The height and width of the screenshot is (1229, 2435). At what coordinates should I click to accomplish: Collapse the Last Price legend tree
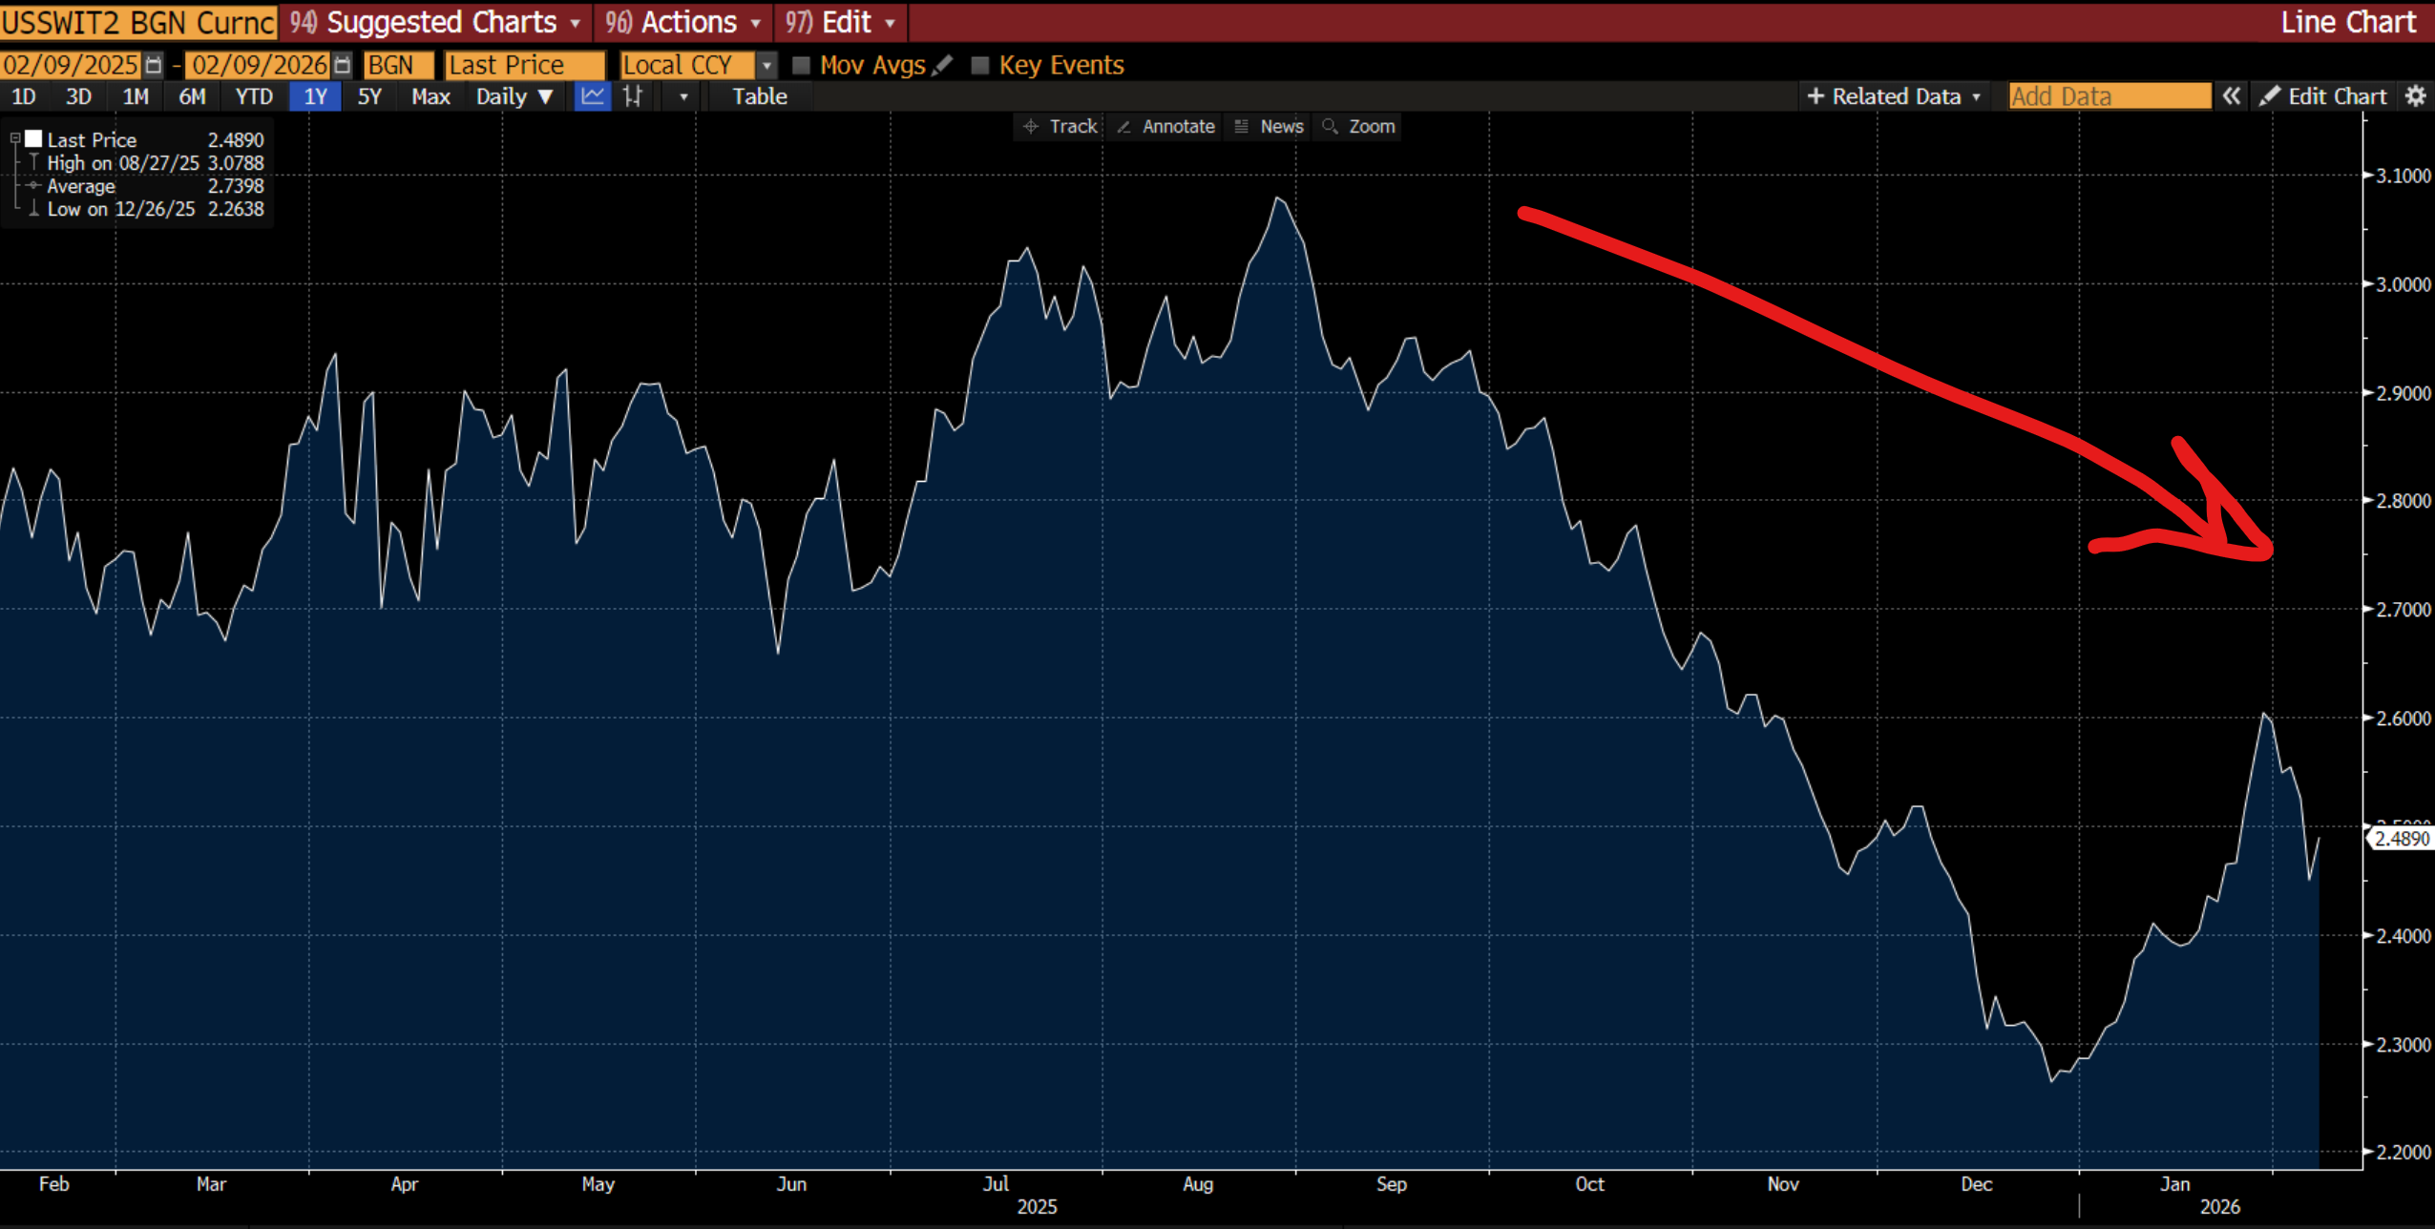click(15, 139)
